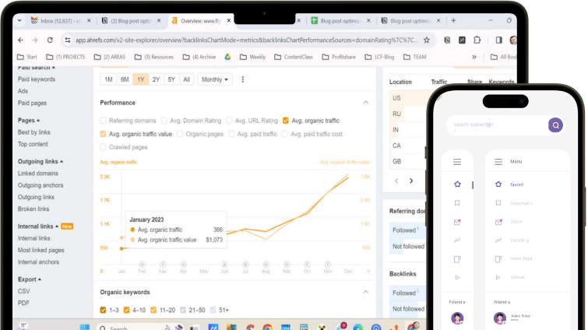The width and height of the screenshot is (588, 330).
Task: Select the 2Y time range tab
Action: (156, 79)
